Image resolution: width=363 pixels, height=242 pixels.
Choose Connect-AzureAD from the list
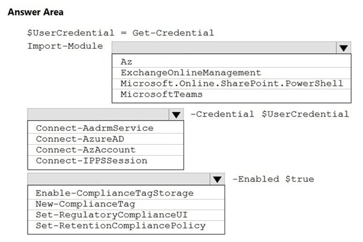point(106,139)
